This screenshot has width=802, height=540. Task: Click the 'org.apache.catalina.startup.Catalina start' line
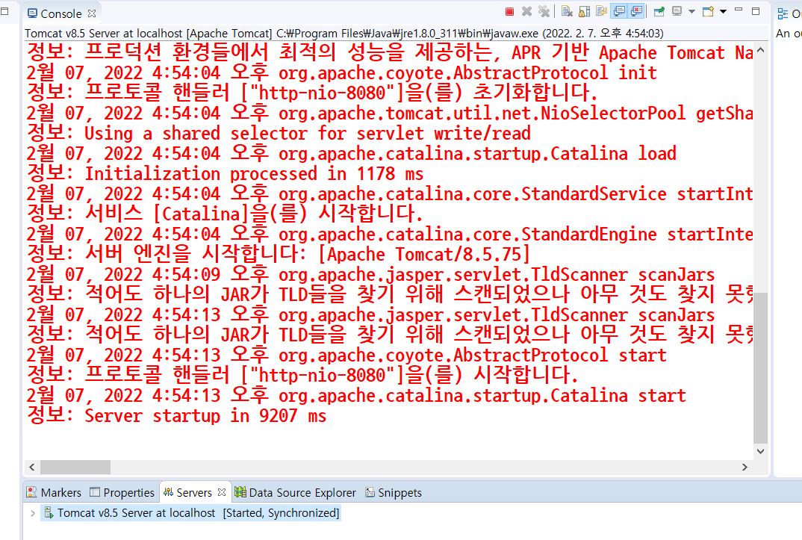(356, 395)
